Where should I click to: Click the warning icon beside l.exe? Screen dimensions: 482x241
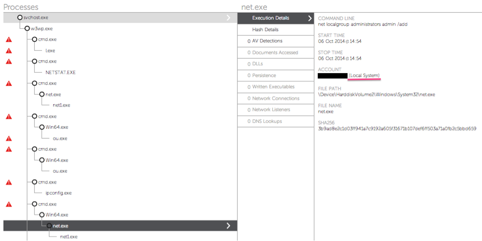tap(9, 51)
